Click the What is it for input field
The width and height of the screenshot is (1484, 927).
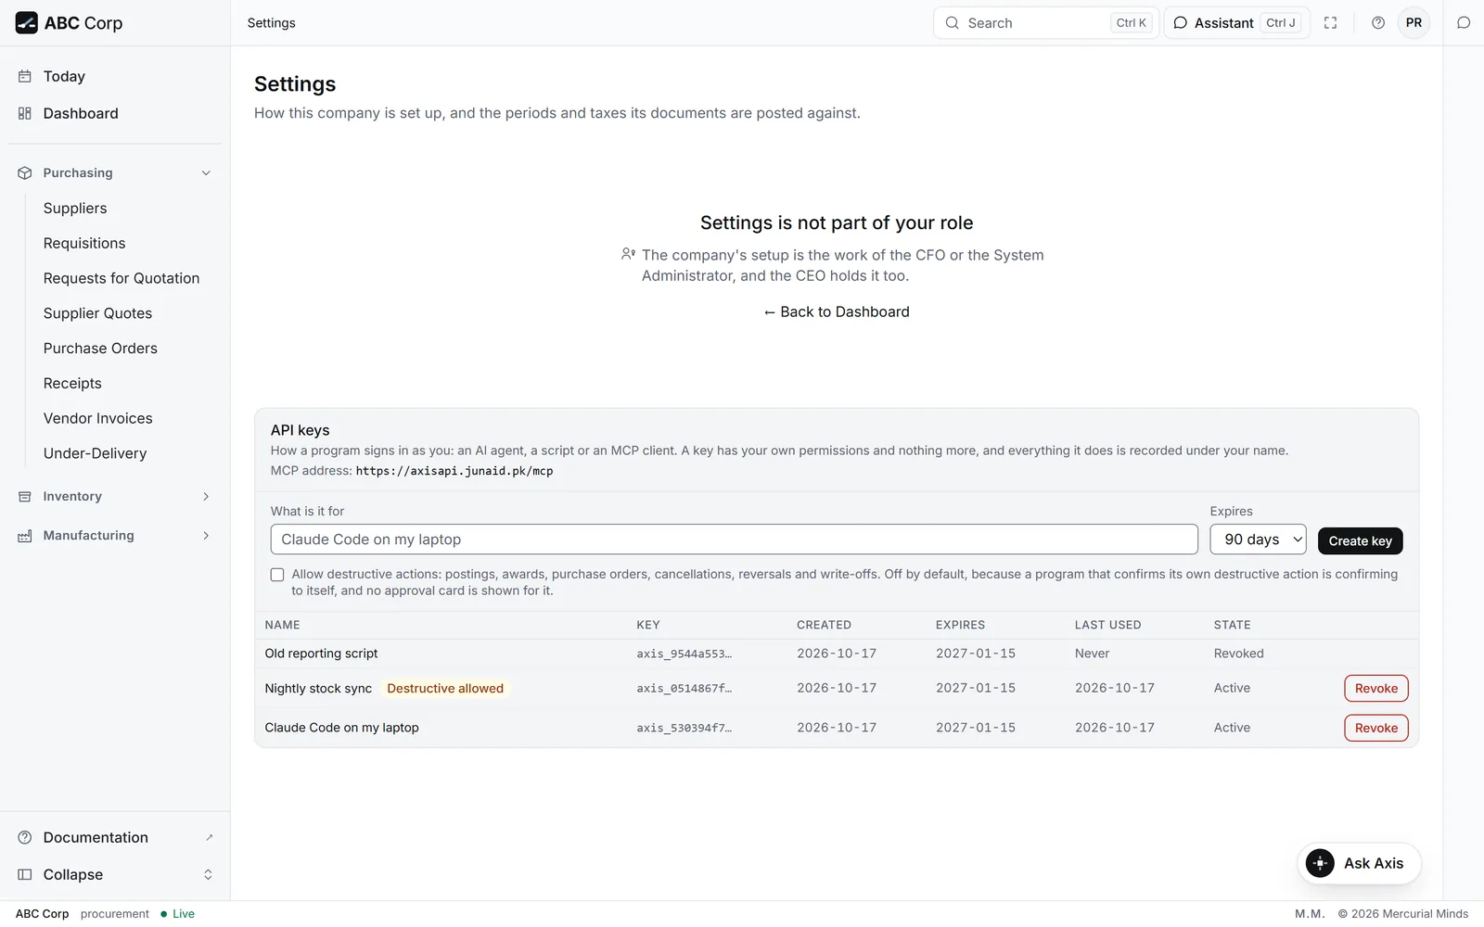pos(734,540)
